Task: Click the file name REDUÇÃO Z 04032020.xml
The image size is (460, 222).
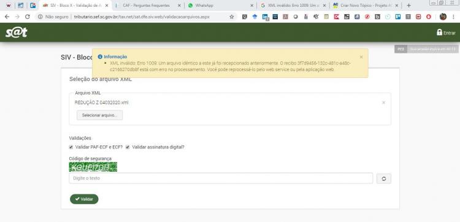Action: pyautogui.click(x=101, y=102)
